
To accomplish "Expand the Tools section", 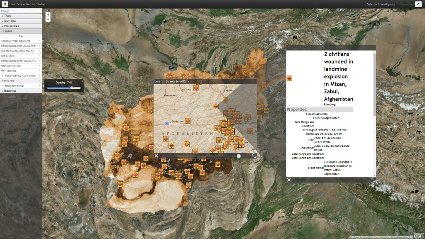I will (21, 16).
